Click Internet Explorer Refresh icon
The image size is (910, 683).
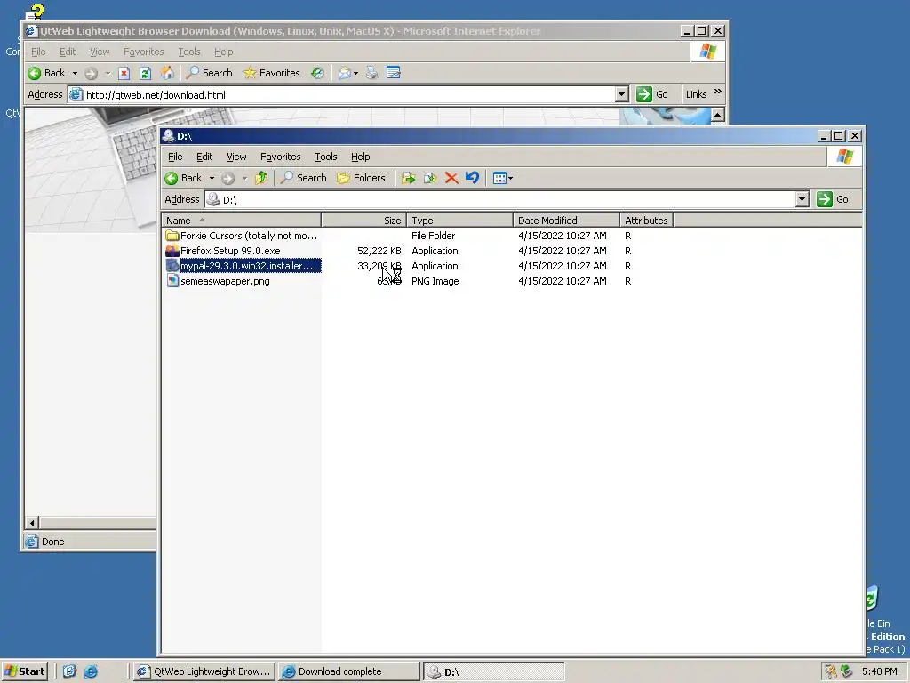pos(145,73)
